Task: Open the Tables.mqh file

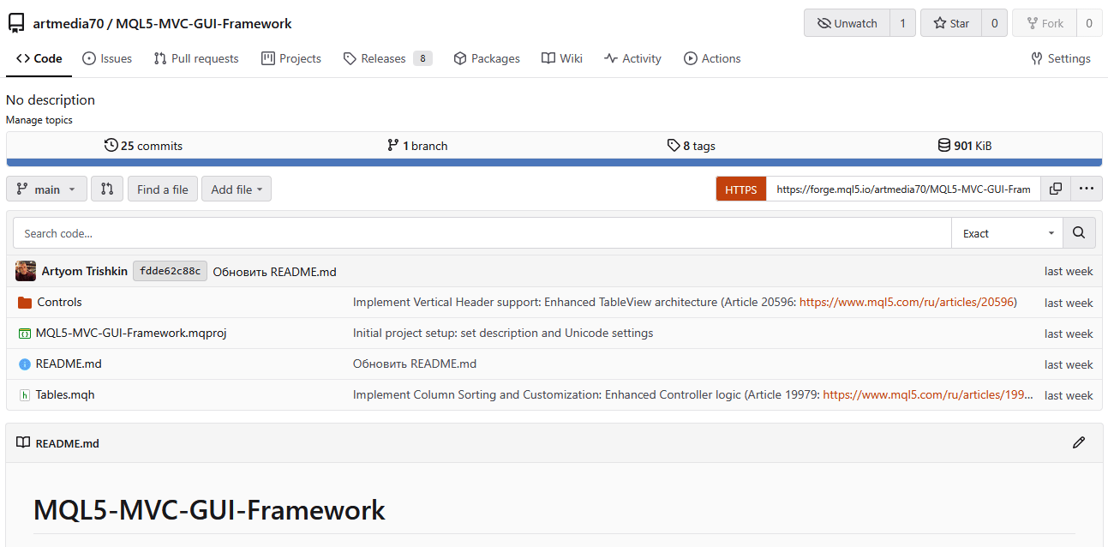Action: pyautogui.click(x=64, y=394)
